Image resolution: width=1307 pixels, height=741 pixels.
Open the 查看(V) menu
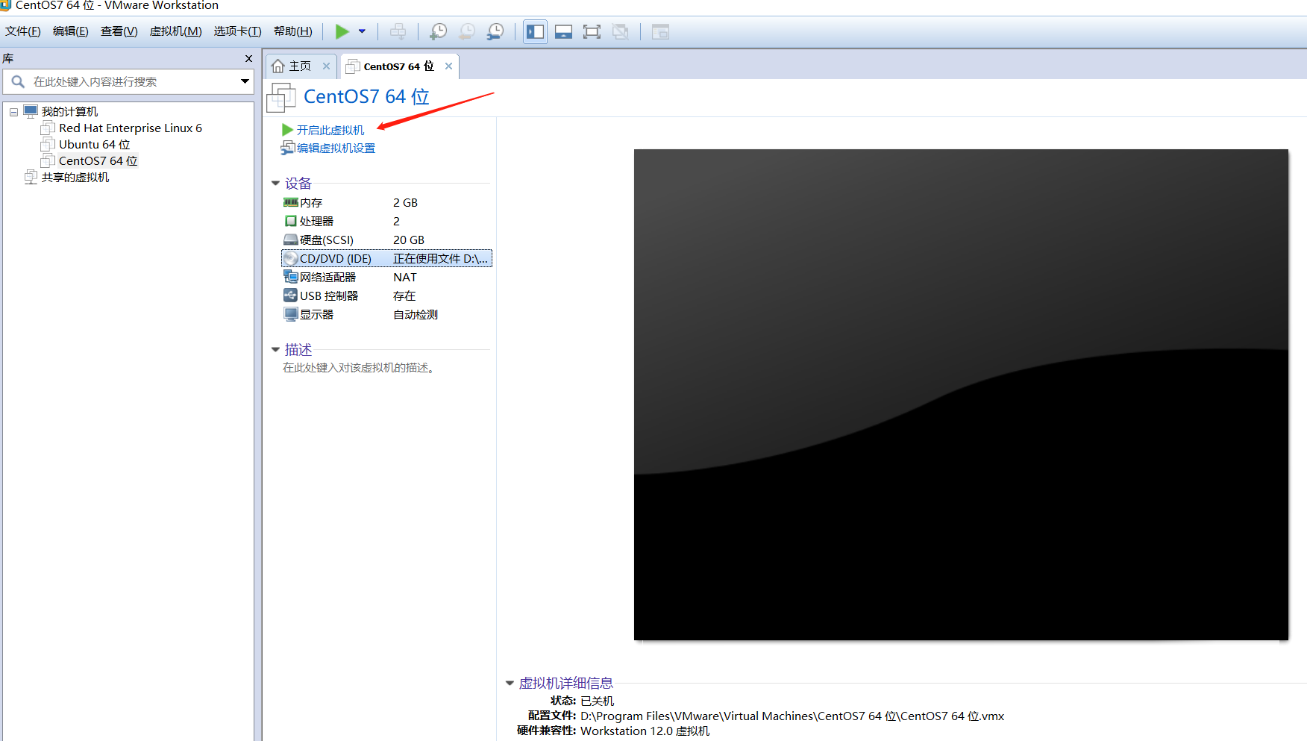119,31
